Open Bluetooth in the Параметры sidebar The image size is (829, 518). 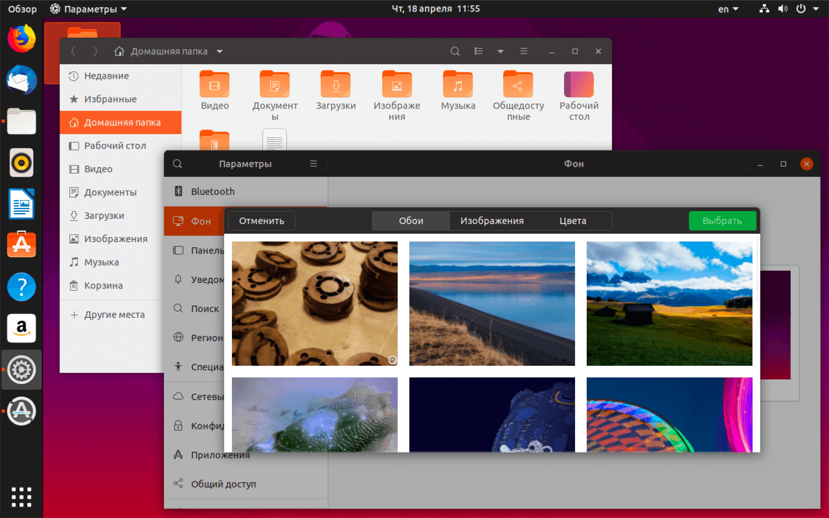click(x=246, y=192)
